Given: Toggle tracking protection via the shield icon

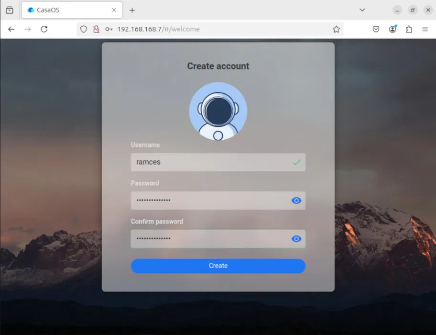Looking at the screenshot, I should [84, 29].
